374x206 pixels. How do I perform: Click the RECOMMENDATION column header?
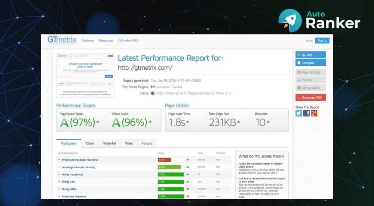point(68,154)
